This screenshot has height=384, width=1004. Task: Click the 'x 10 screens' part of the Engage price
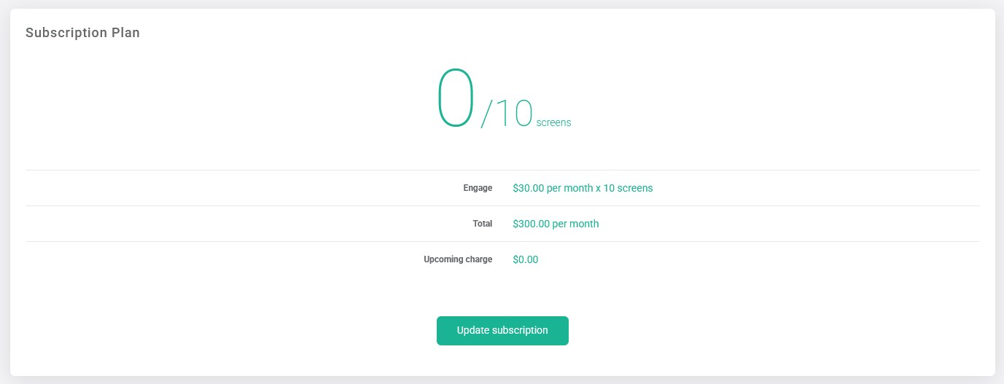click(624, 188)
